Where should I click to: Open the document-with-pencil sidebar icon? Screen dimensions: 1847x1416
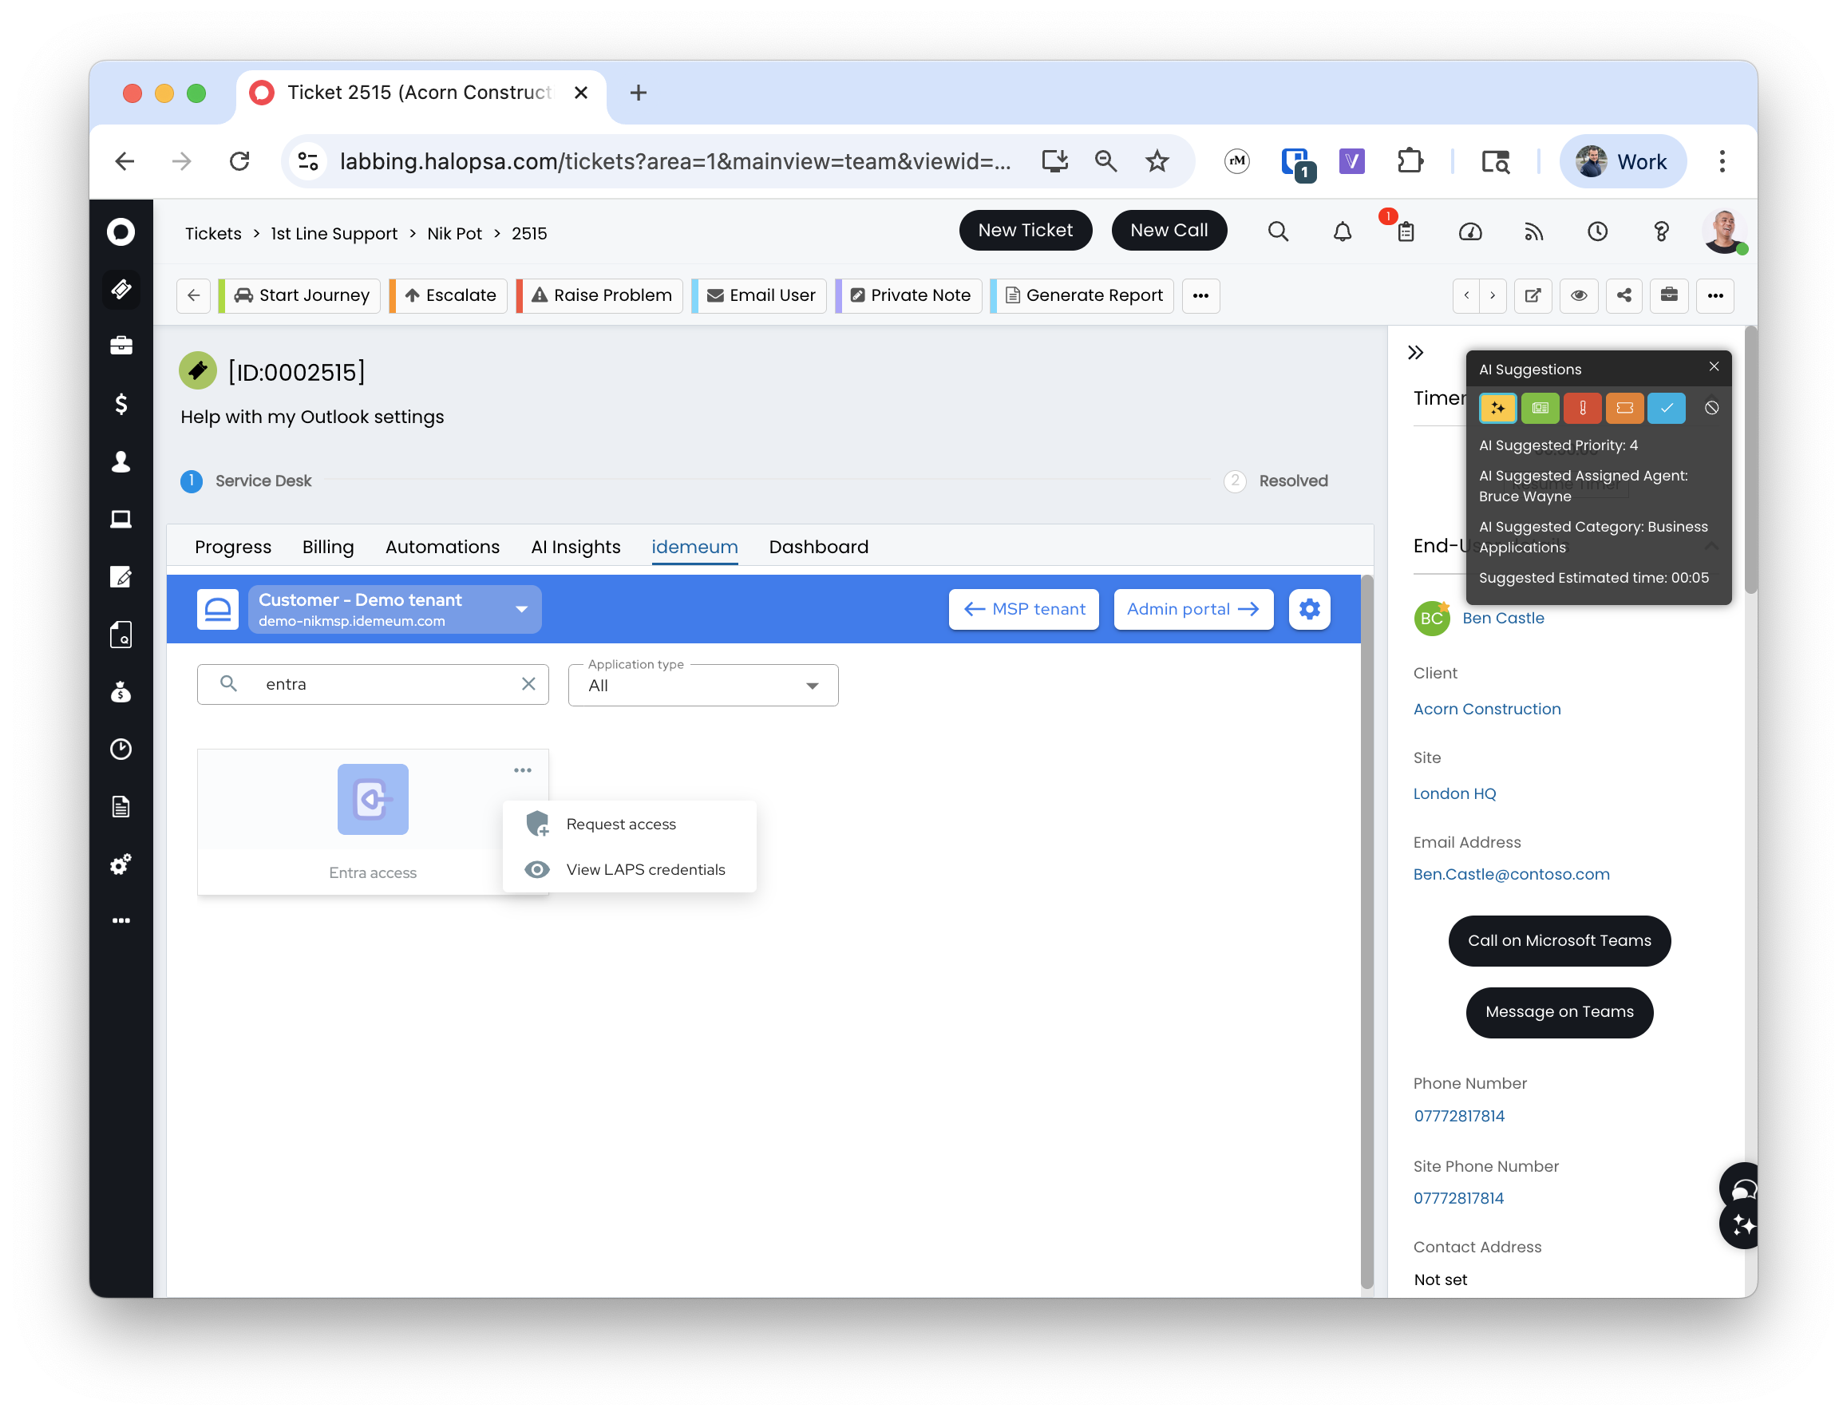point(121,576)
